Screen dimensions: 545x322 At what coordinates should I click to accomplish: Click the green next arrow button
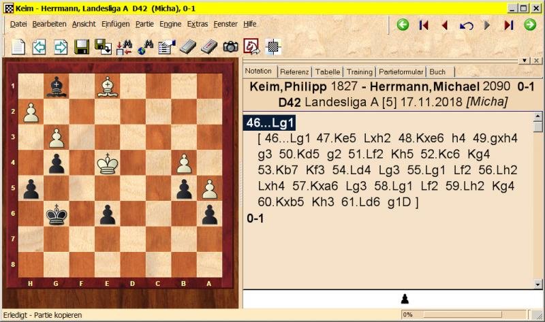[x=530, y=25]
